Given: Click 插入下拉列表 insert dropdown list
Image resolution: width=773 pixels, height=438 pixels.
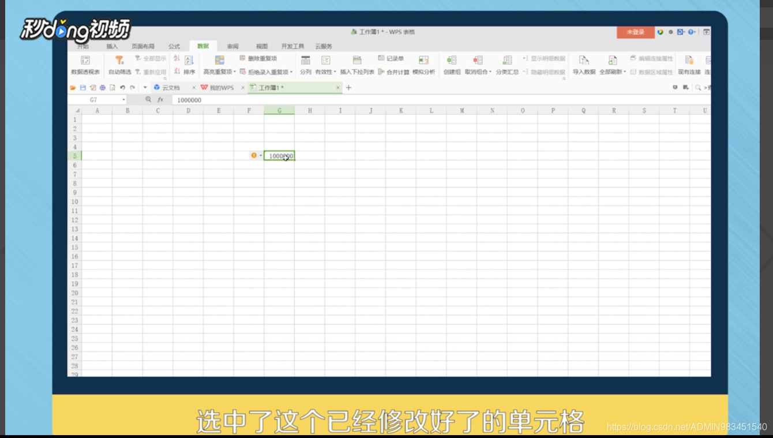Looking at the screenshot, I should pyautogui.click(x=357, y=65).
